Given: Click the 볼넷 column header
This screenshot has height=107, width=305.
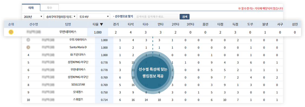Looking at the screenshot, I should [x=265, y=24].
